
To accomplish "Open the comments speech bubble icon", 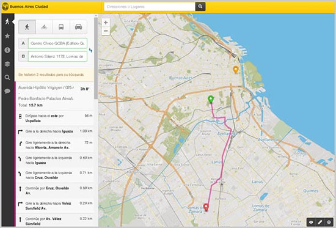I will tap(7, 91).
